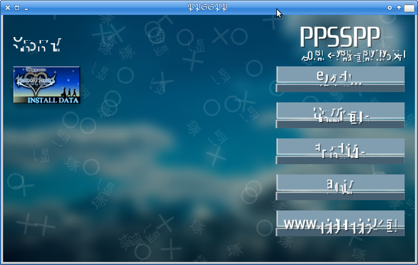Select the third menu button for Credits
Screen dimensions: 418x265
340,151
